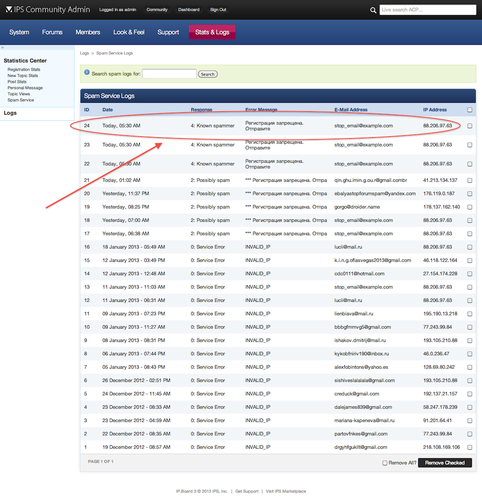482x503 pixels.
Task: Click the Search button for spam logs
Action: (x=208, y=74)
